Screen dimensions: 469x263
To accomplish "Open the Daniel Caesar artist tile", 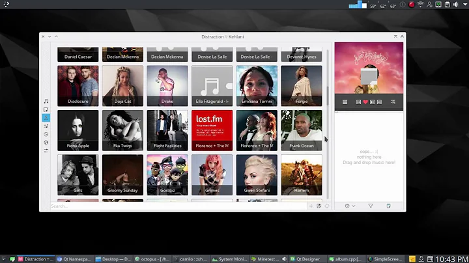I will pos(78,55).
